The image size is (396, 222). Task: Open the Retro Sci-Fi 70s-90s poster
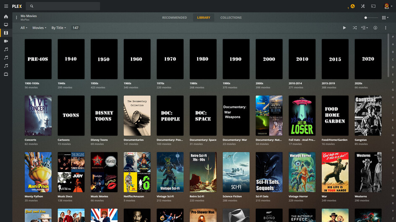(203, 172)
